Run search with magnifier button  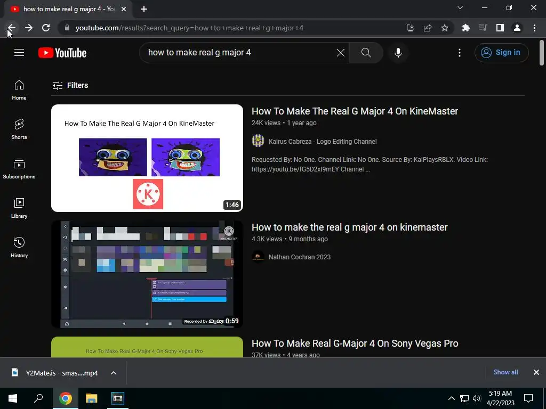point(366,53)
